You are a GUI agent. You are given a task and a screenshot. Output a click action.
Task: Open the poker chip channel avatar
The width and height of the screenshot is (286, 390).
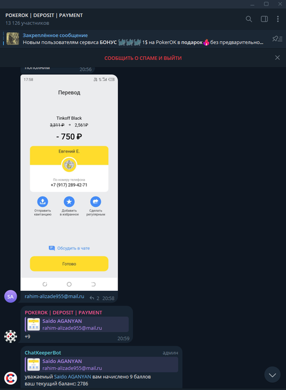11,337
